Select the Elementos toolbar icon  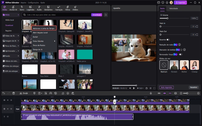click(48, 8)
